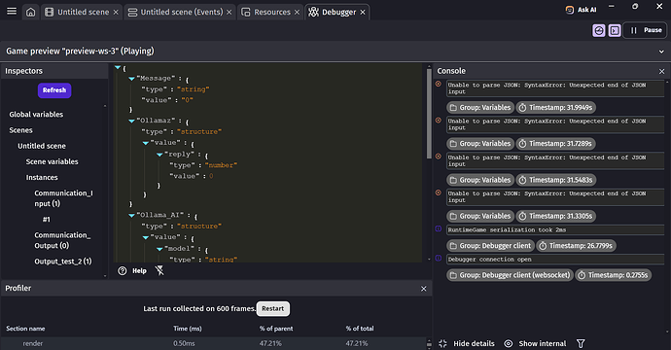The height and width of the screenshot is (350, 671).
Task: Close the Untitled scene tab
Action: pos(116,12)
